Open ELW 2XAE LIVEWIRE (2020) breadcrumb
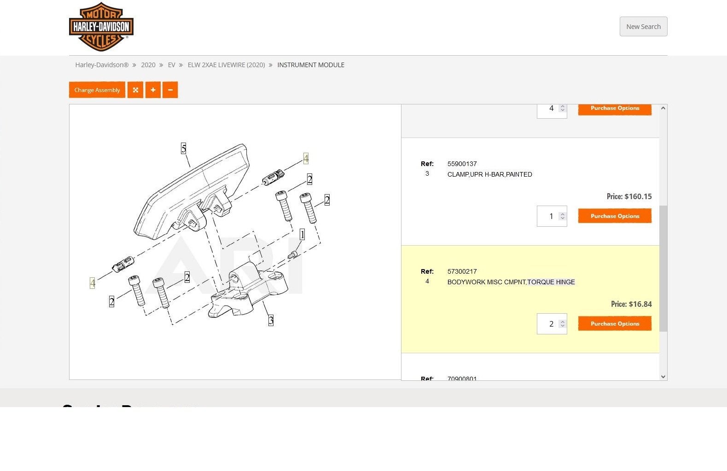The height and width of the screenshot is (471, 727). point(226,65)
